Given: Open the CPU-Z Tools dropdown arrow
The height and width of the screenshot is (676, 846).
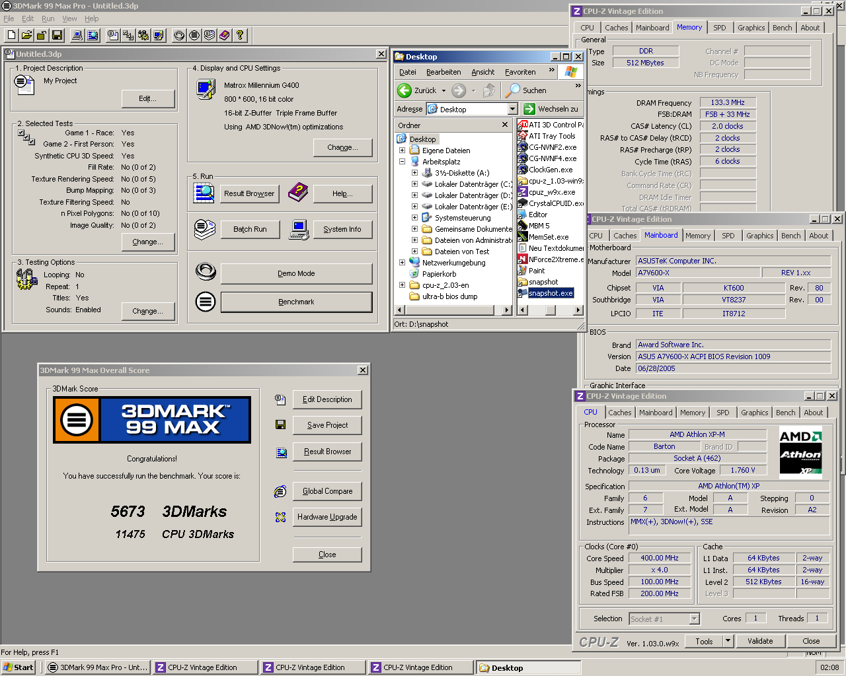Looking at the screenshot, I should [728, 640].
